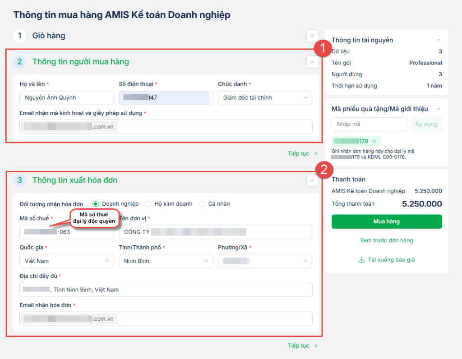
Task: Click the Mua hàng button
Action: point(387,221)
